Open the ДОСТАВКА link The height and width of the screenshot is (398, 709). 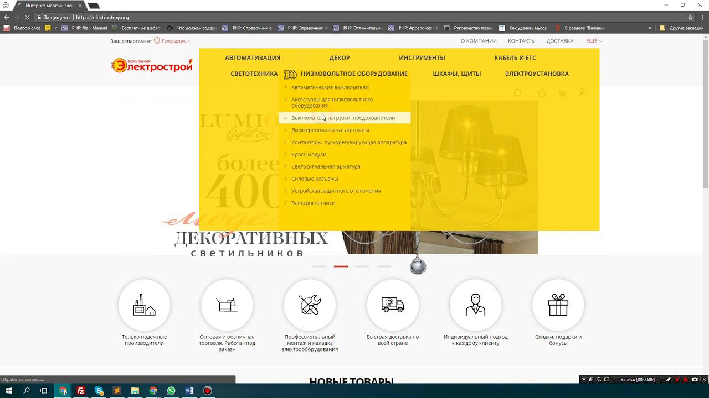click(560, 41)
